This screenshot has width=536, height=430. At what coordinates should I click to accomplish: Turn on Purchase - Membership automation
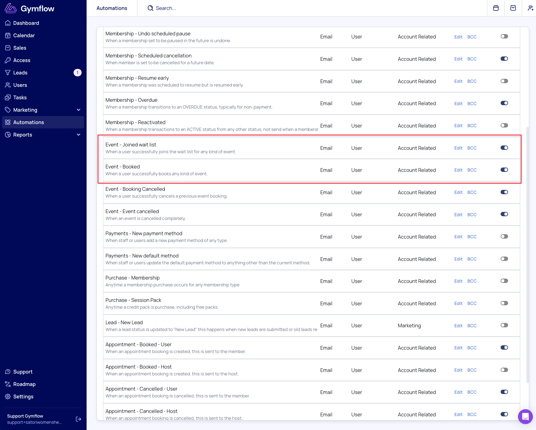504,281
